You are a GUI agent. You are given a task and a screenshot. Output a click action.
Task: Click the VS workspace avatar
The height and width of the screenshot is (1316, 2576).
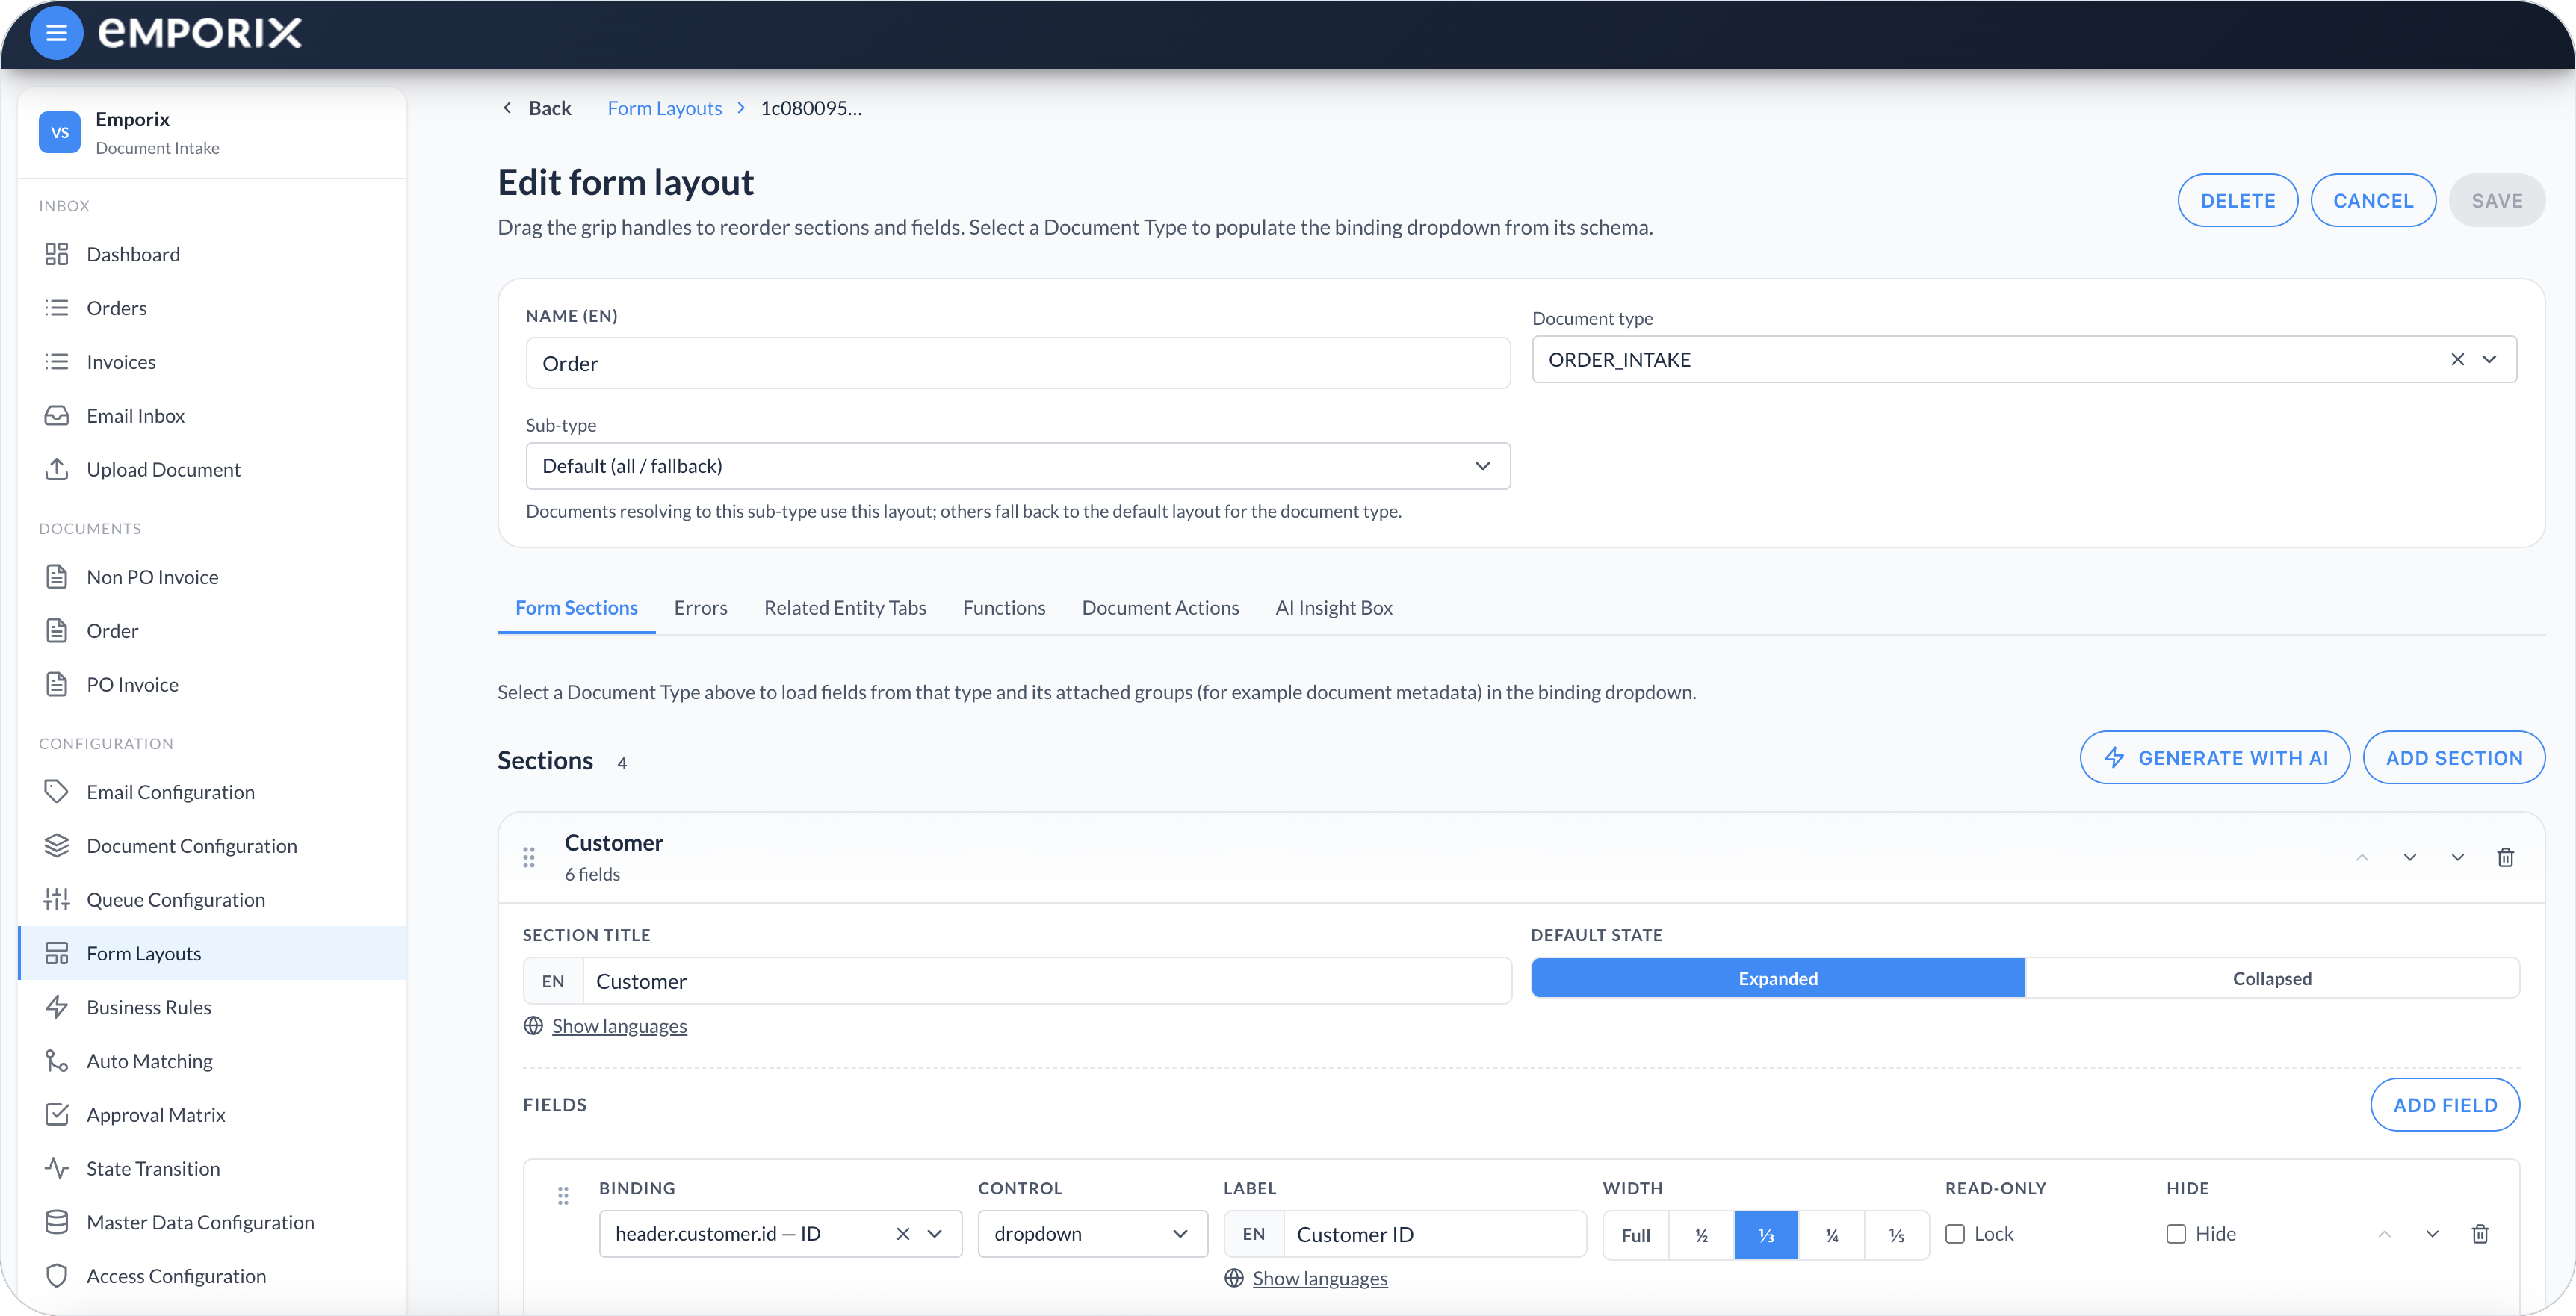point(59,132)
